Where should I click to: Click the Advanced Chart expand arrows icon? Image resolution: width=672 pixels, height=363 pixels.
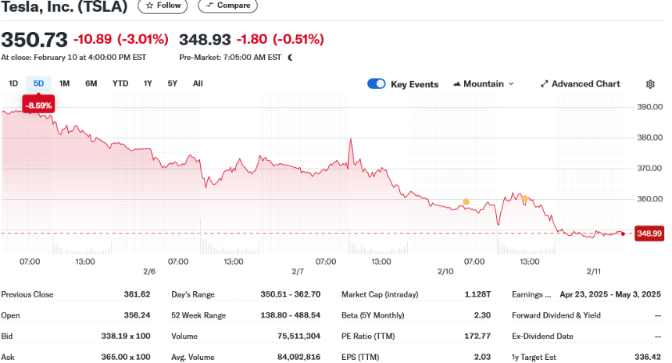545,84
